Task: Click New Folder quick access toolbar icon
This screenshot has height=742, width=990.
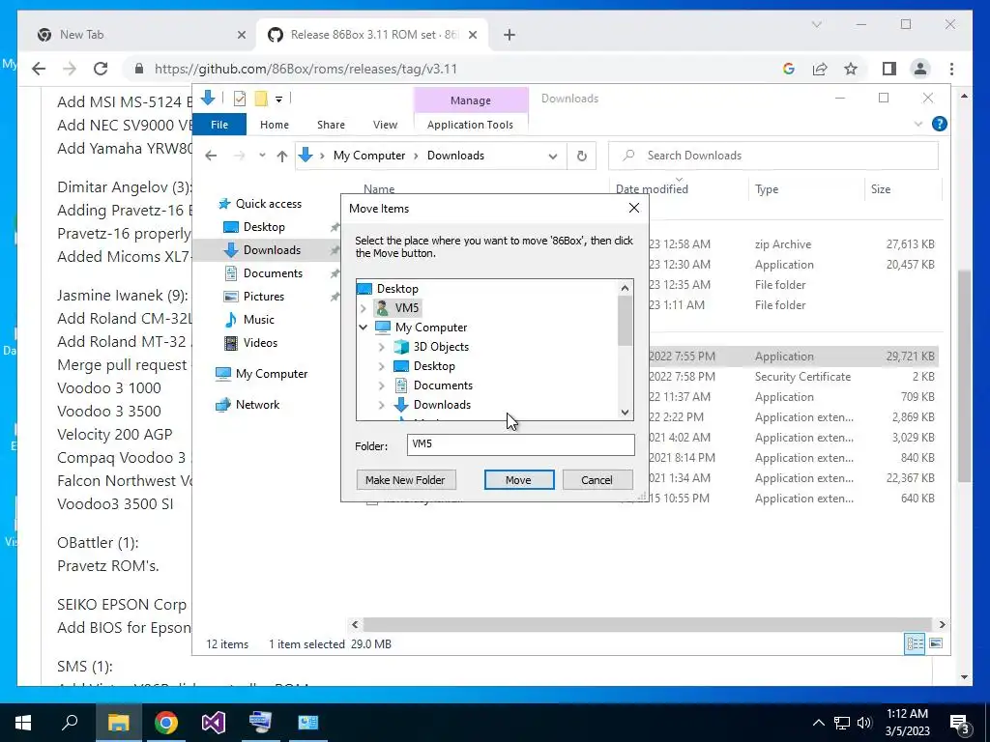Action: point(261,99)
